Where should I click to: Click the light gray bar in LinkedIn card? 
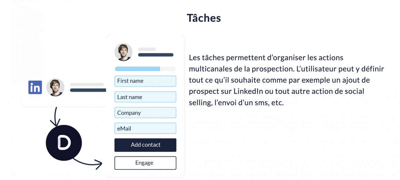pyautogui.click(x=87, y=85)
